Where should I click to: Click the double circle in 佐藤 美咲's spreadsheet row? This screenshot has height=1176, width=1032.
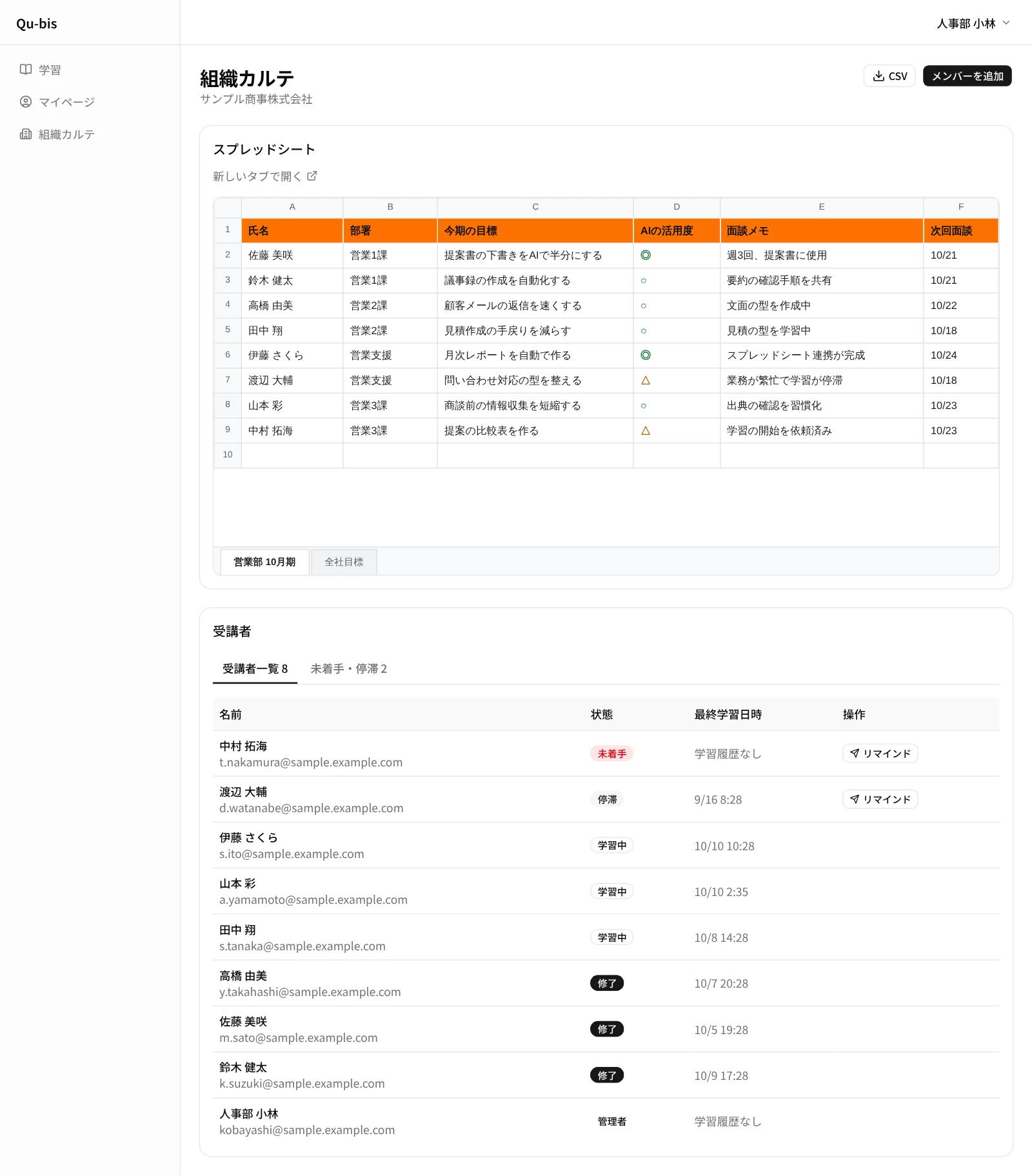(x=646, y=255)
